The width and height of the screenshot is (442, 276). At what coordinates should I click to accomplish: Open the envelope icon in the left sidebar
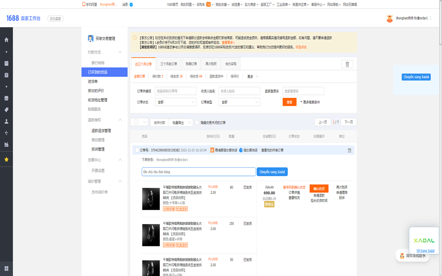coord(6,63)
